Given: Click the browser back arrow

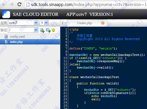Looking at the screenshot, I should click(4, 4).
